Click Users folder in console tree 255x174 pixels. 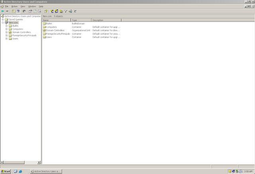click(x=15, y=39)
